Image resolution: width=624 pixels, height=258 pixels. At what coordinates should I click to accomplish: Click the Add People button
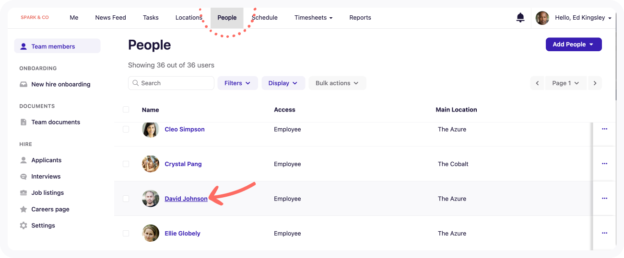click(573, 45)
